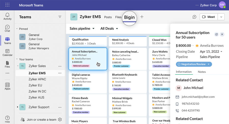Open the Calendar app icon
This screenshot has height=124, width=229.
point(7,53)
